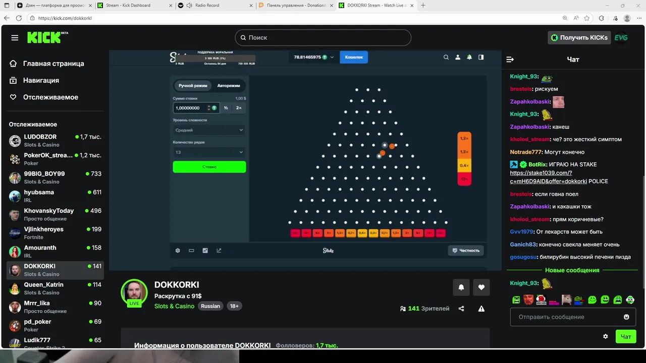Collapse the chat panel using arrow icon
646x363 pixels.
(510, 59)
